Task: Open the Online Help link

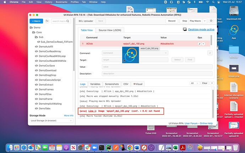Action: tap(206, 123)
